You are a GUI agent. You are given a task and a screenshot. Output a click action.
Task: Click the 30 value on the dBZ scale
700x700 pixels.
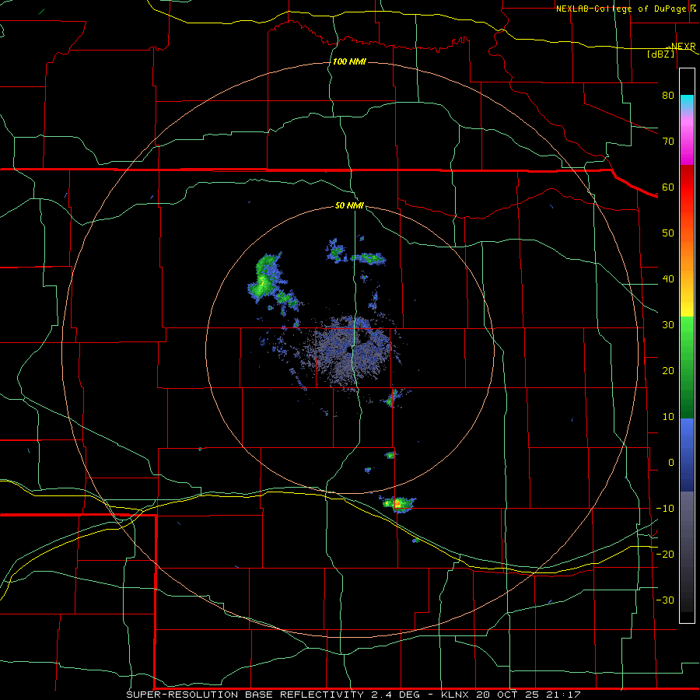tap(668, 325)
